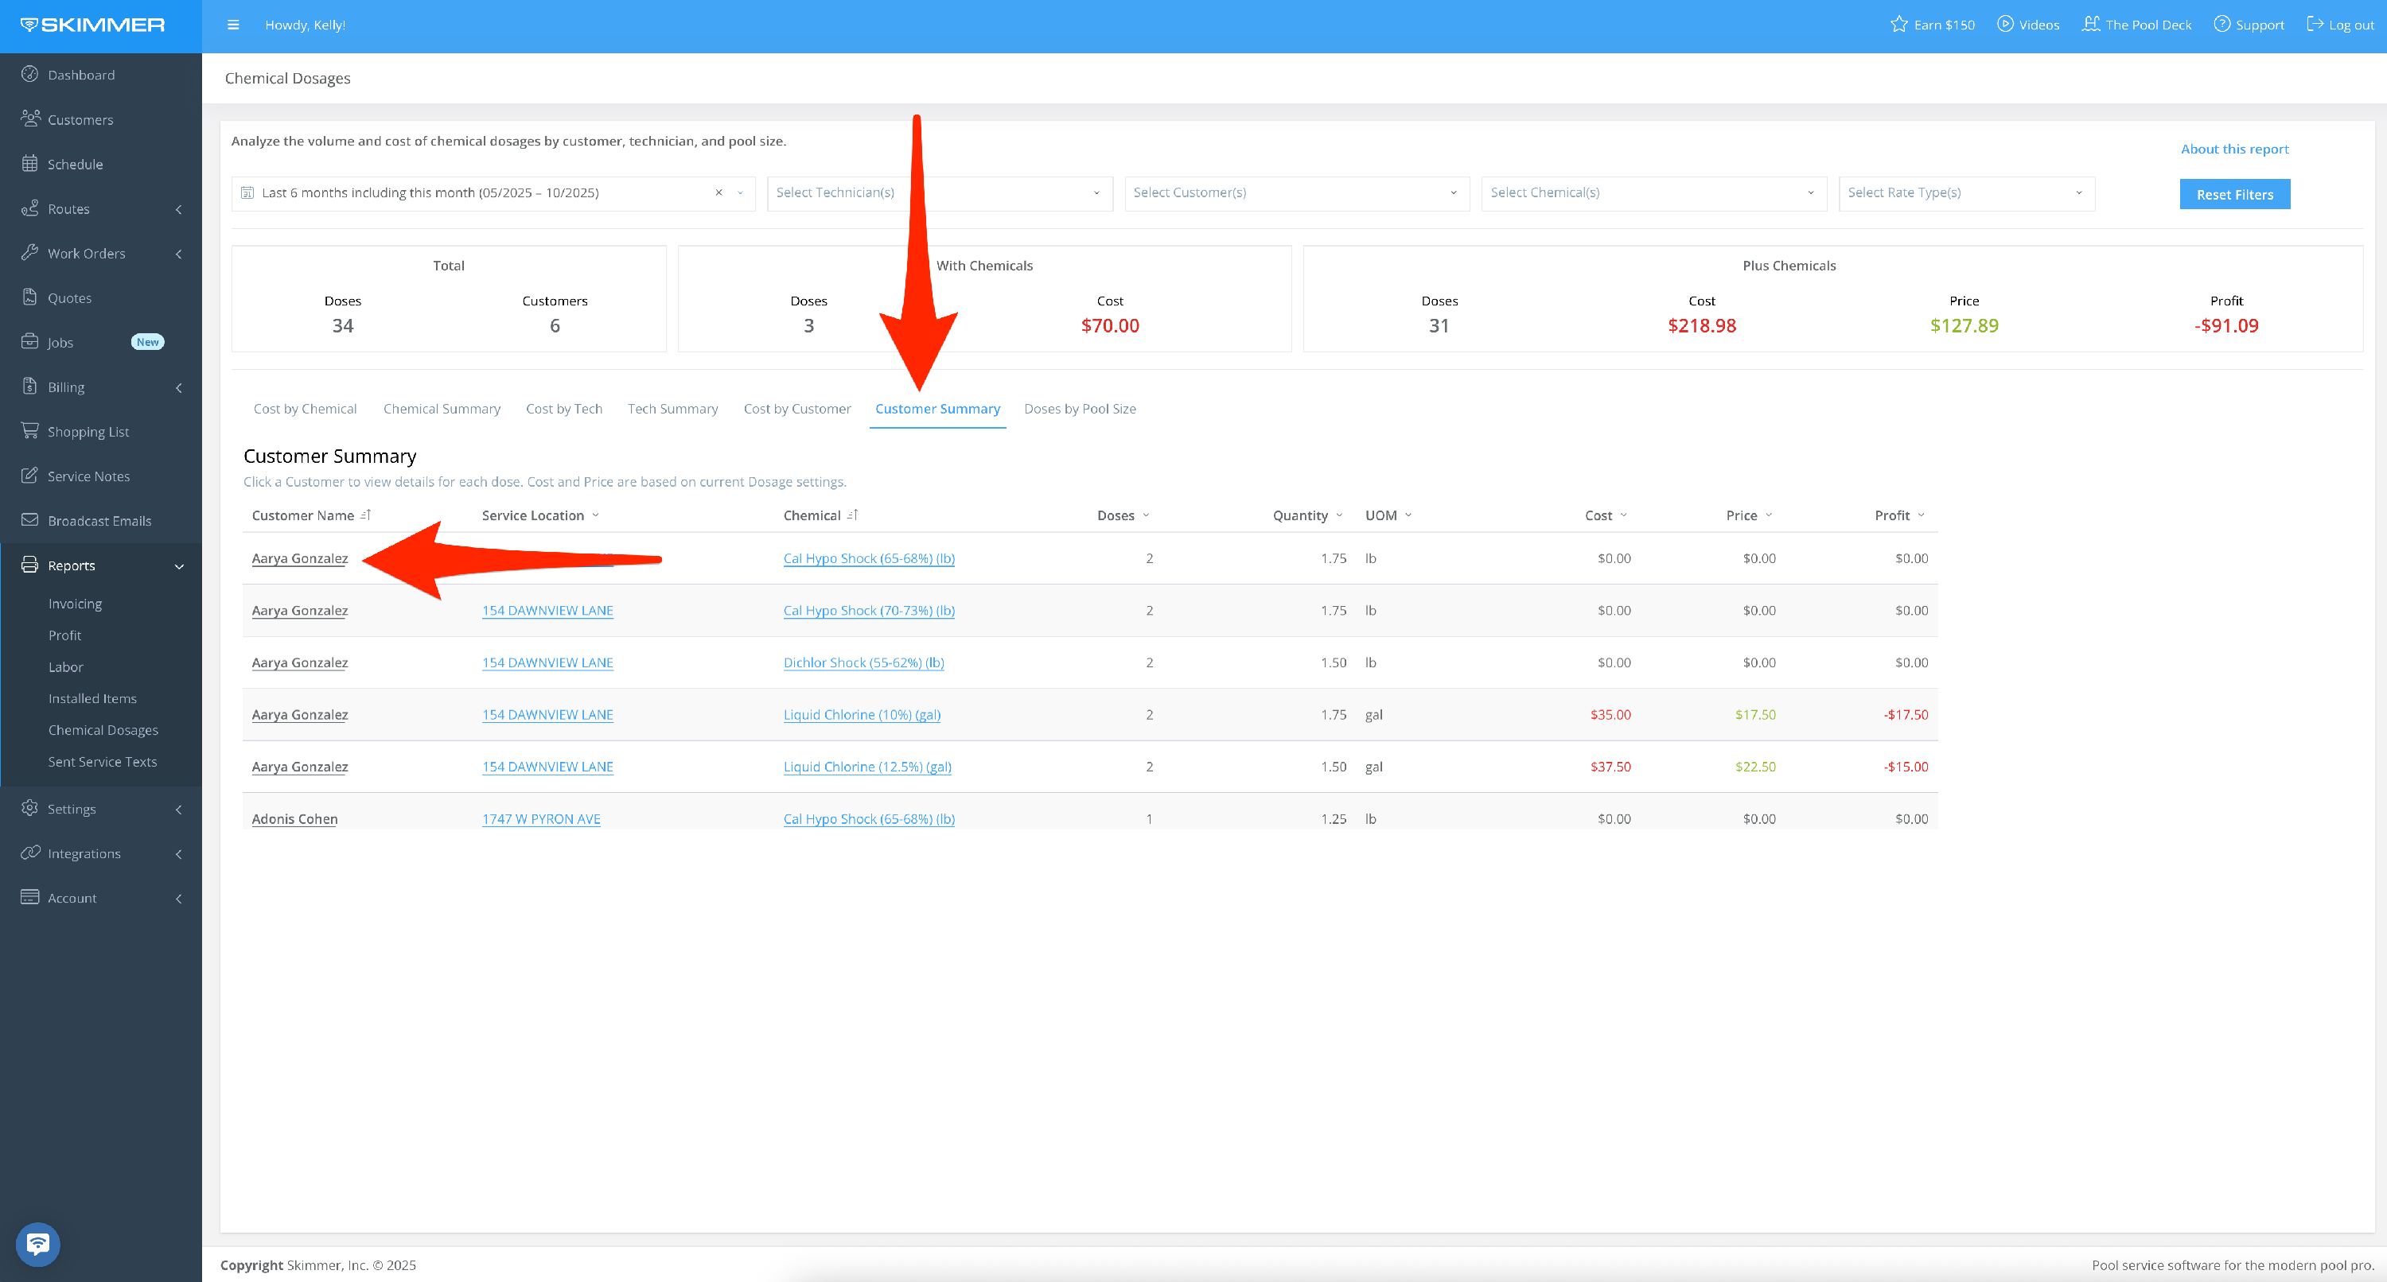The height and width of the screenshot is (1282, 2387).
Task: Click the Videos play icon
Action: 2005,24
